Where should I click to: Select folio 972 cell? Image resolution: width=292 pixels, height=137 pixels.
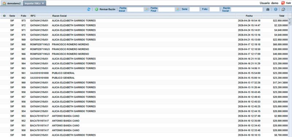[23, 25]
